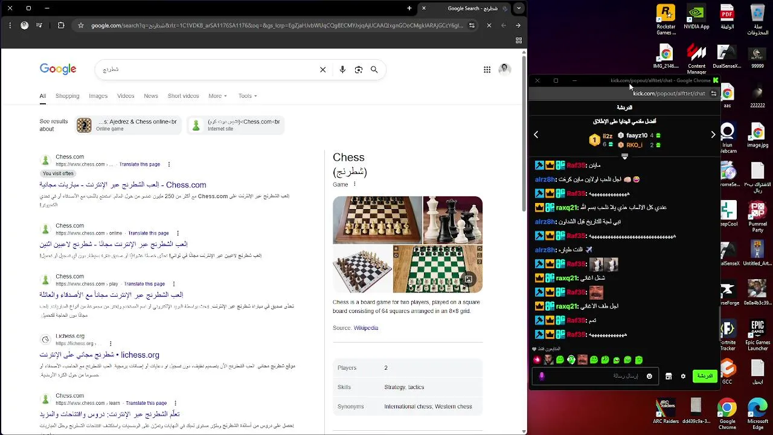Open Google account avatar on results page
Screen dimensions: 773x435
point(505,69)
